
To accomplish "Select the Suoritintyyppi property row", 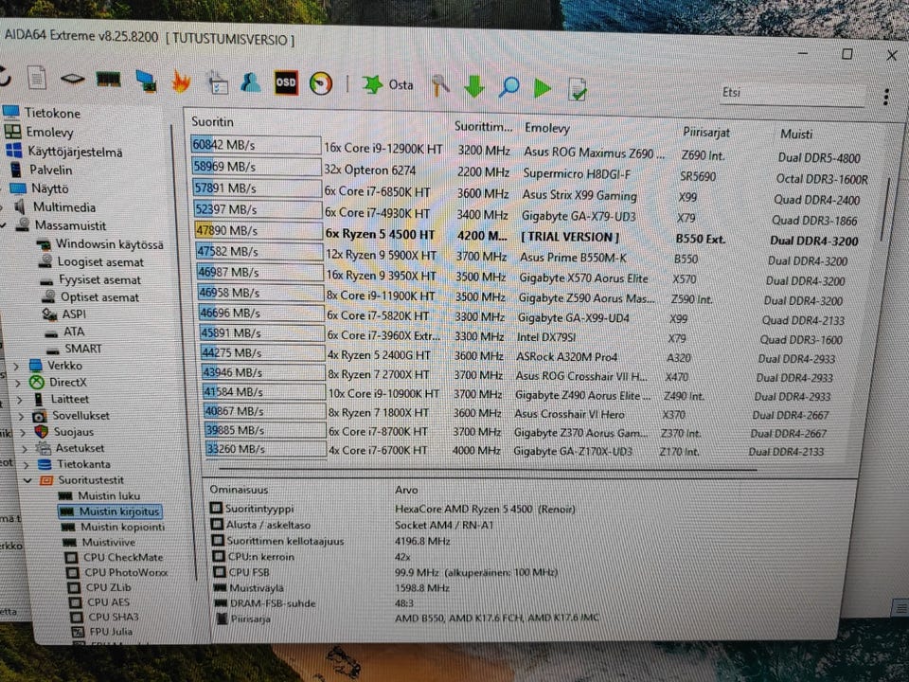I will [x=392, y=509].
